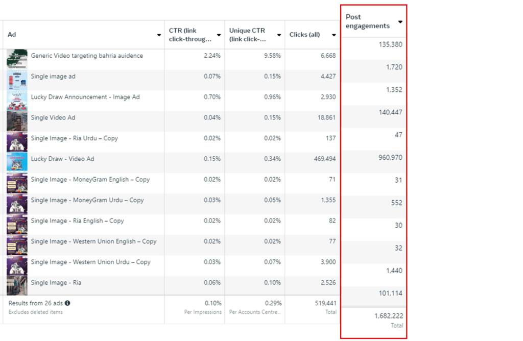523x341 pixels.
Task: Select the Single Image - Ria thumbnail
Action: coord(17,286)
